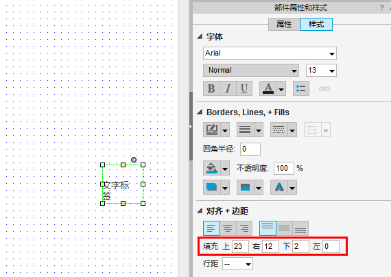Click the line pattern dashed icon
The image size is (391, 277).
[x=279, y=130]
